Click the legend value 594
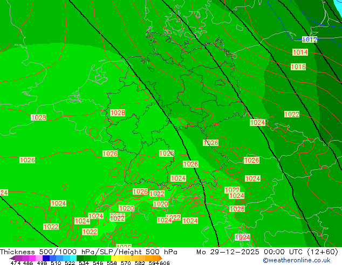The height and width of the screenshot is (265, 342). pos(154,263)
